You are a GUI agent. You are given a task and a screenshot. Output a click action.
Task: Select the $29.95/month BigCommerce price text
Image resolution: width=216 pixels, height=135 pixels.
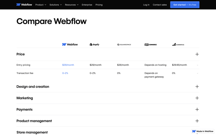pyautogui.click(x=179, y=65)
